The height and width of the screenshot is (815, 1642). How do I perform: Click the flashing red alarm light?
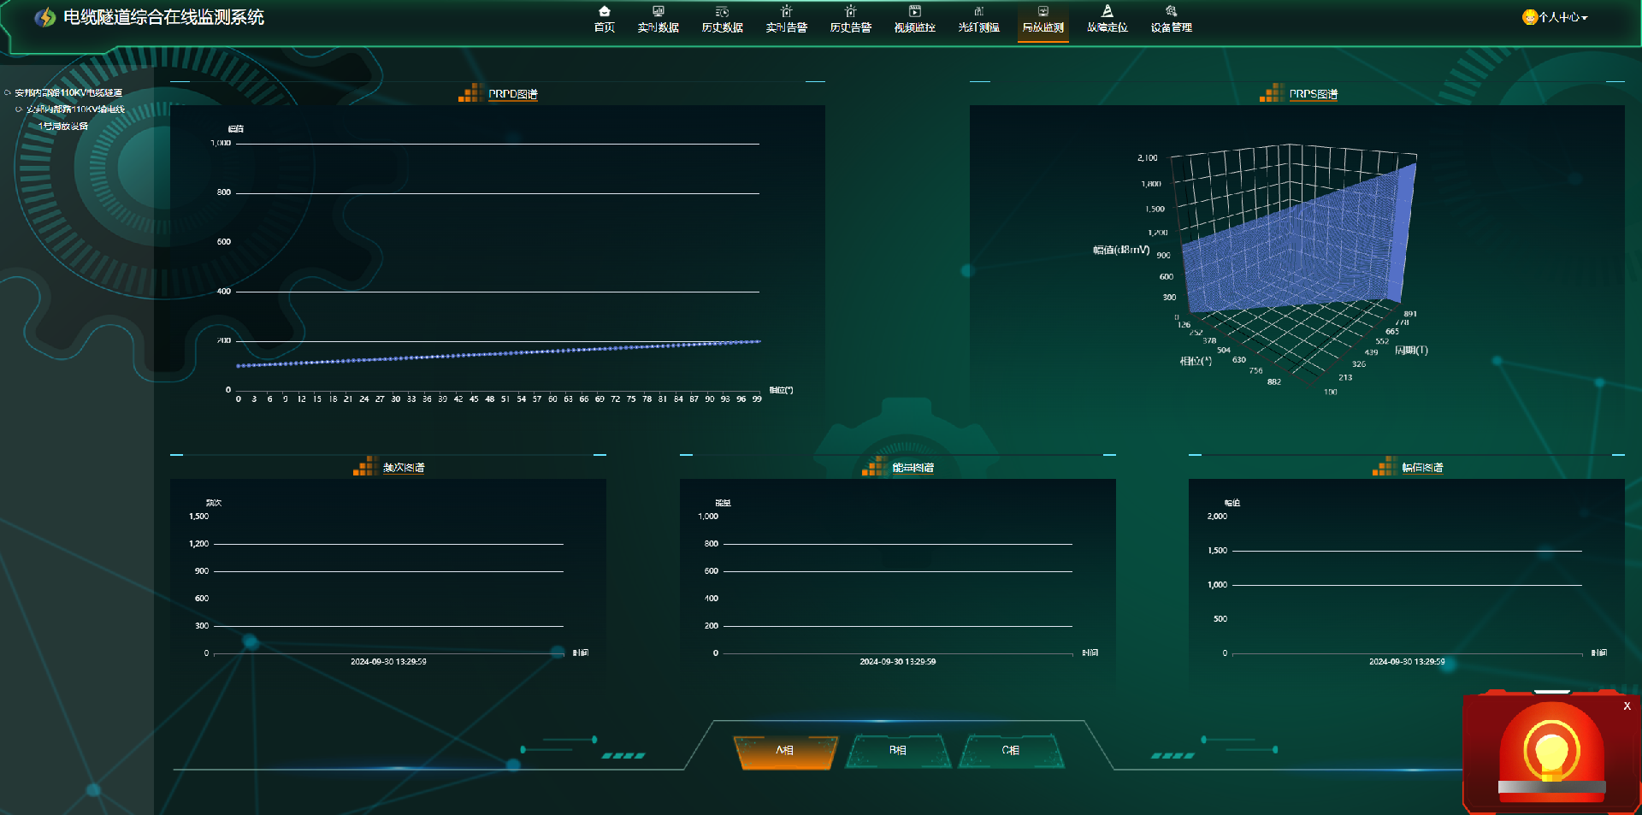[1551, 753]
